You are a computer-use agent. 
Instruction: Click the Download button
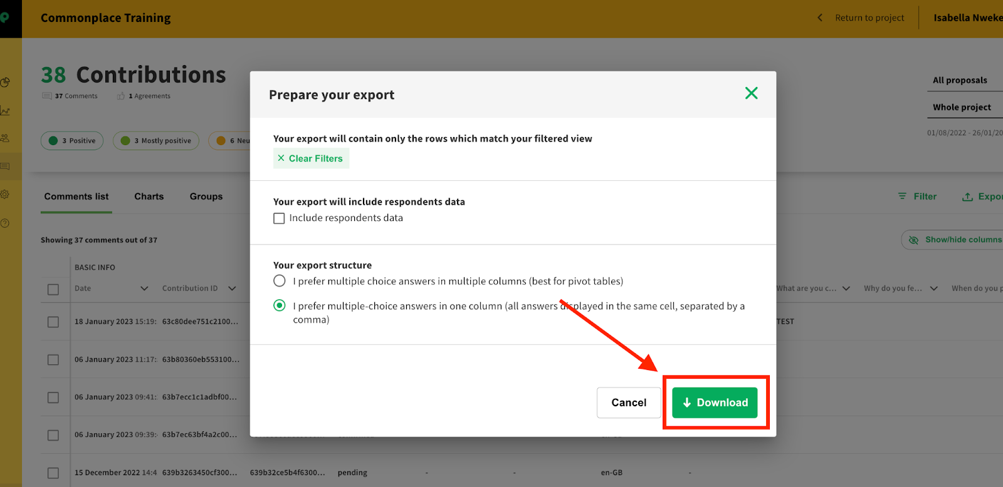point(715,402)
